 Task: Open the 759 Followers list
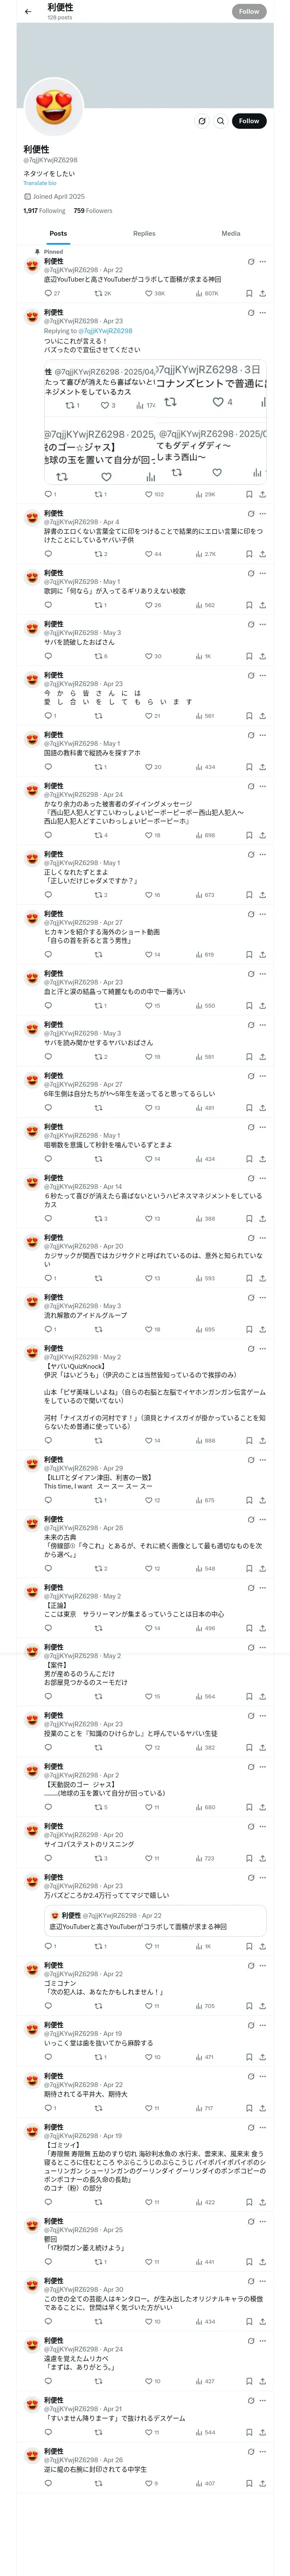(93, 211)
